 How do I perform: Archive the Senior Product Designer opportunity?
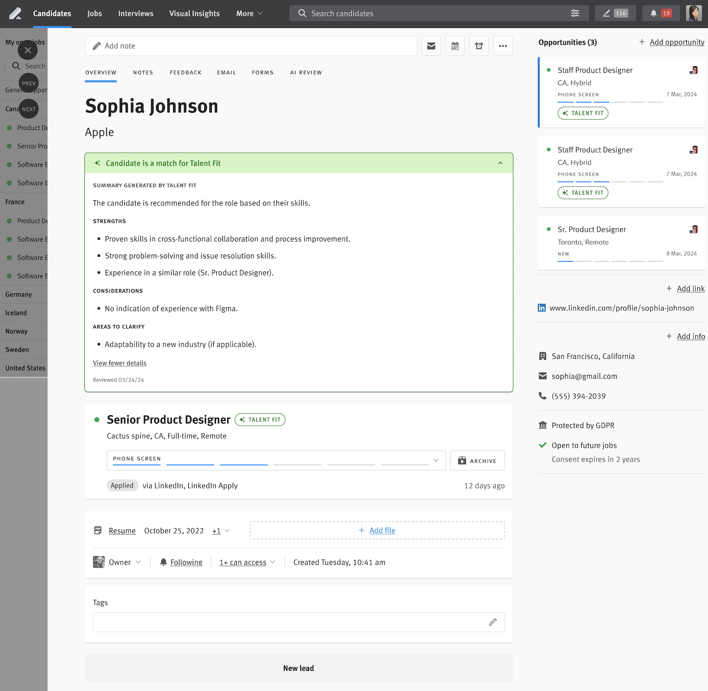pos(477,461)
